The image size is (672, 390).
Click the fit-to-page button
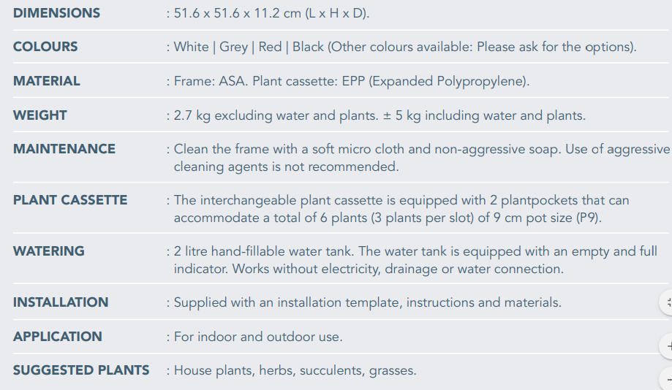tap(666, 302)
